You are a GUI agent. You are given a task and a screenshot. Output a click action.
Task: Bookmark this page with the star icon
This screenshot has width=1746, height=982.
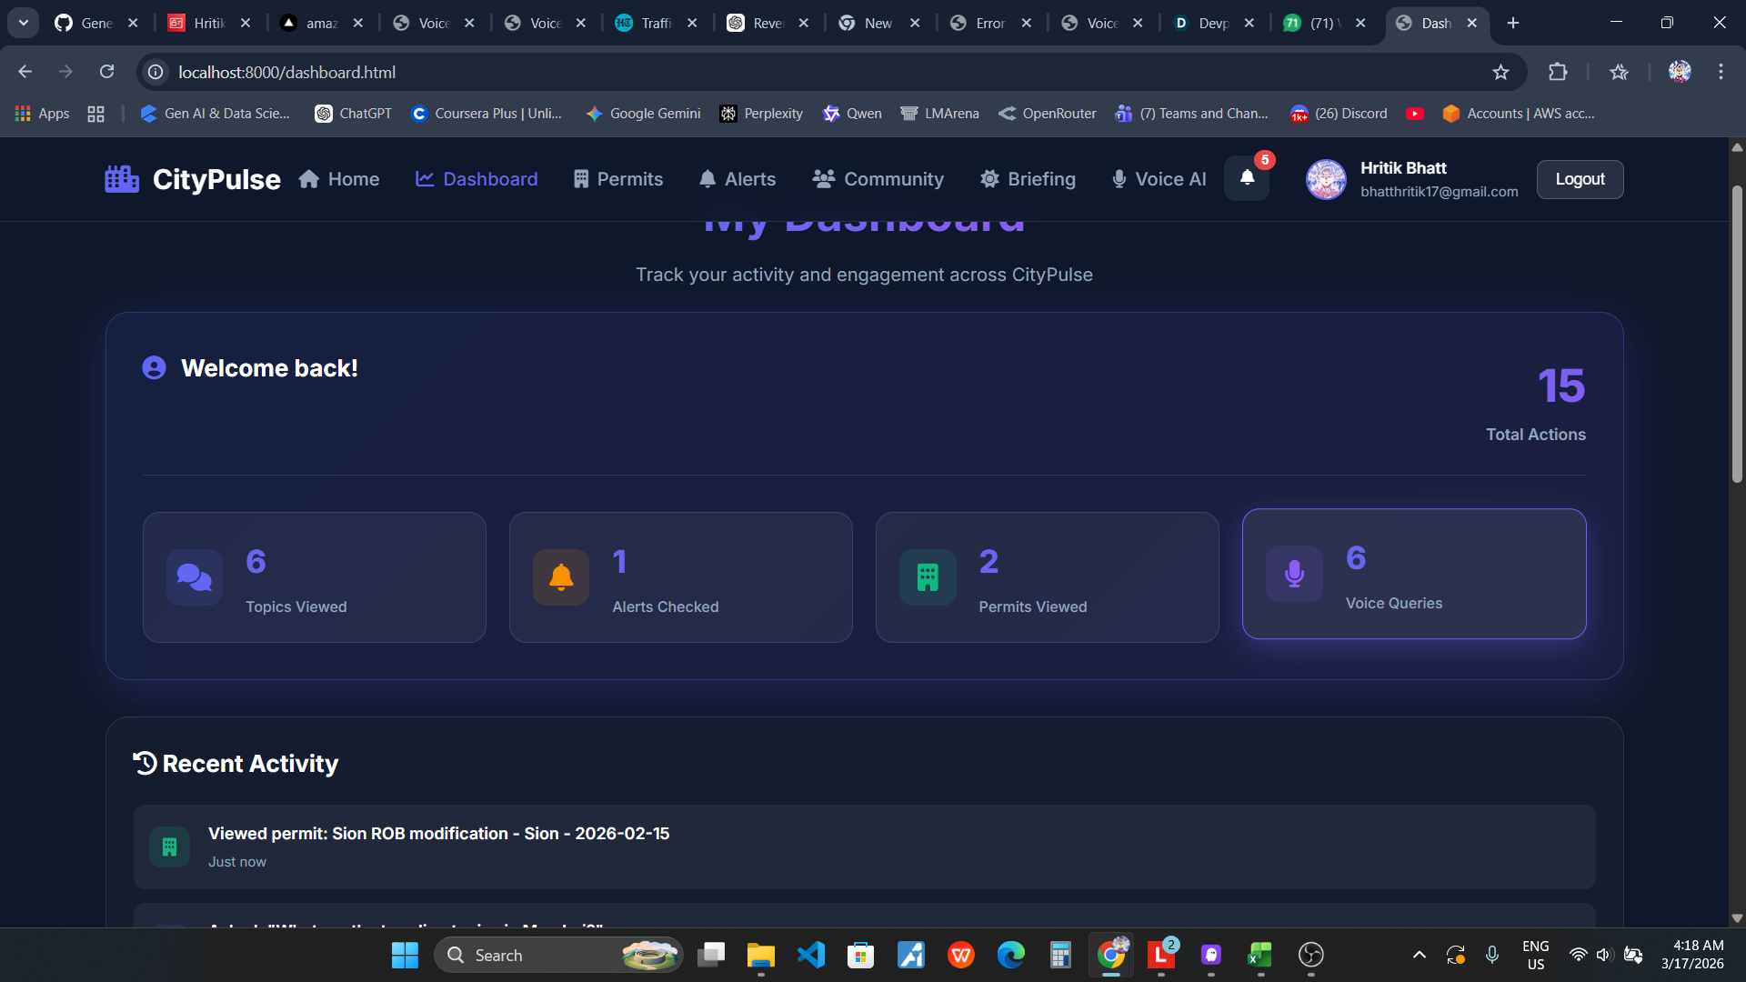coord(1500,72)
